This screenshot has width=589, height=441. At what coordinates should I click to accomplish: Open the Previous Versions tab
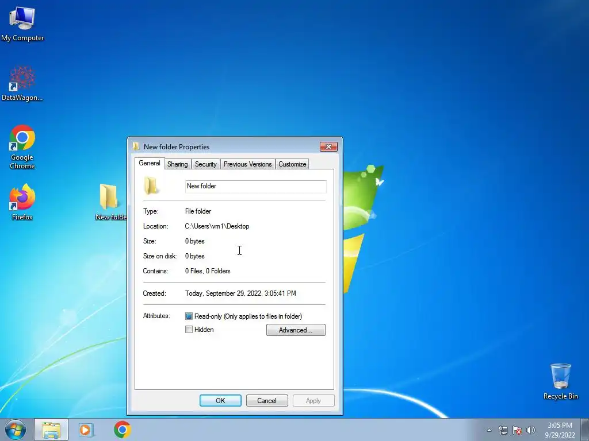[247, 164]
